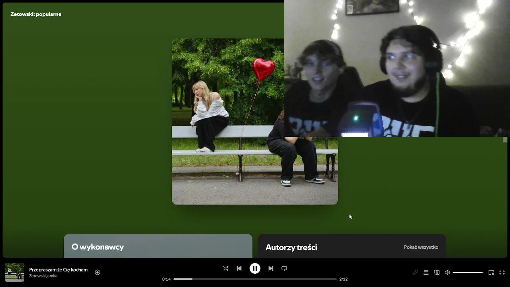This screenshot has width=510, height=287.
Task: Open the O wykonawcy card
Action: tap(158, 246)
